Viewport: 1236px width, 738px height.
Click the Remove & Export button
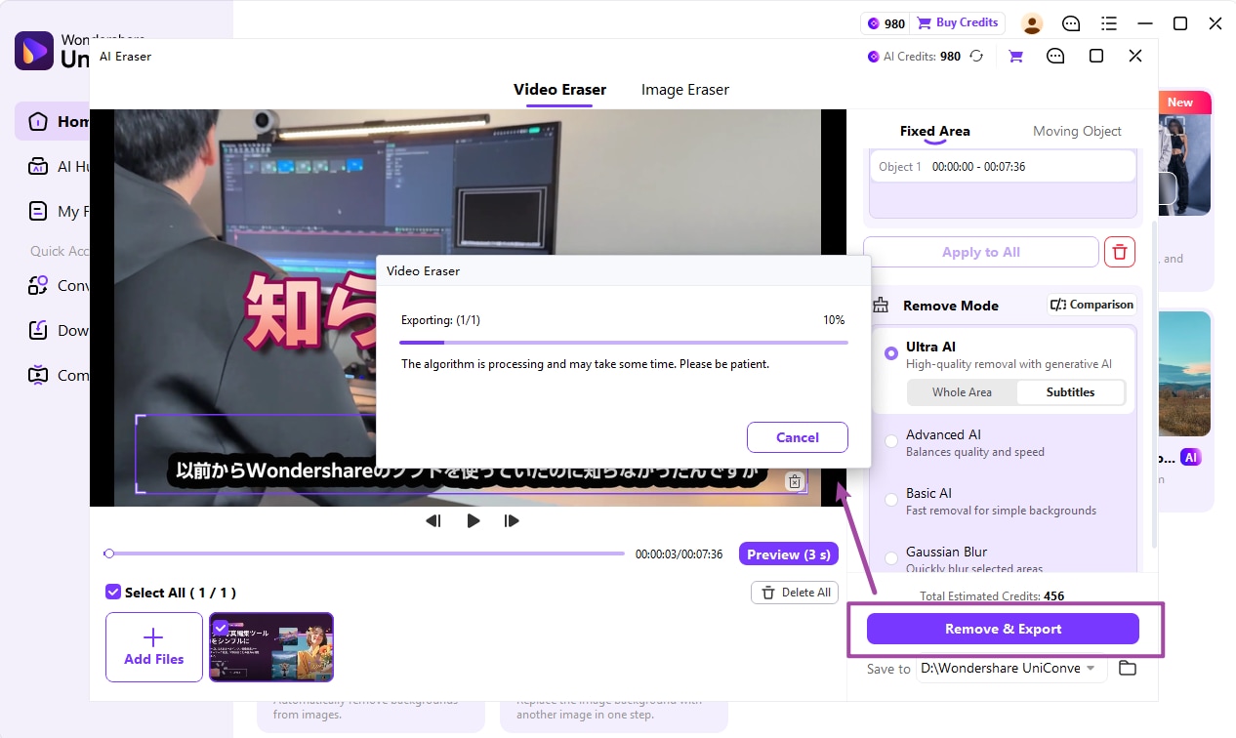click(1003, 629)
